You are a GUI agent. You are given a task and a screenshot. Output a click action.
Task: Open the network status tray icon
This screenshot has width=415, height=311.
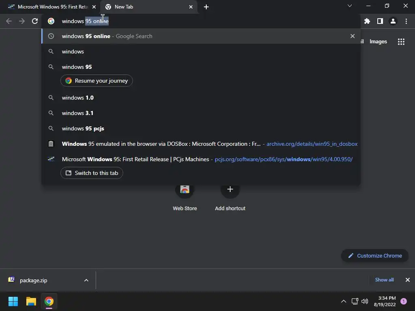click(355, 301)
